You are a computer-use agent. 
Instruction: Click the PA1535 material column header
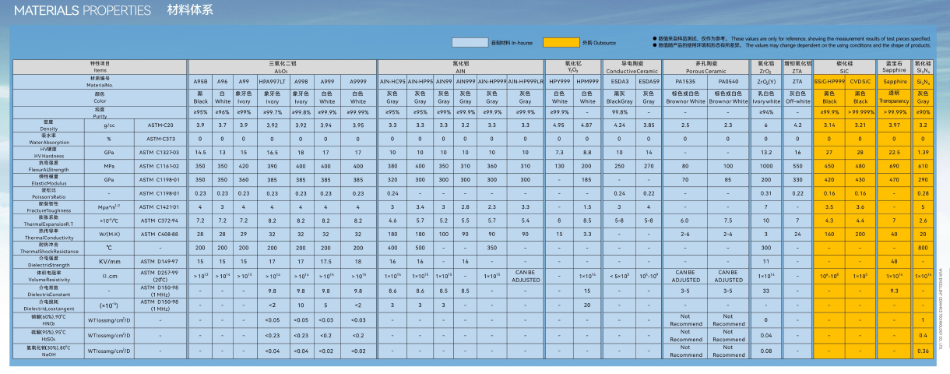[x=685, y=81]
